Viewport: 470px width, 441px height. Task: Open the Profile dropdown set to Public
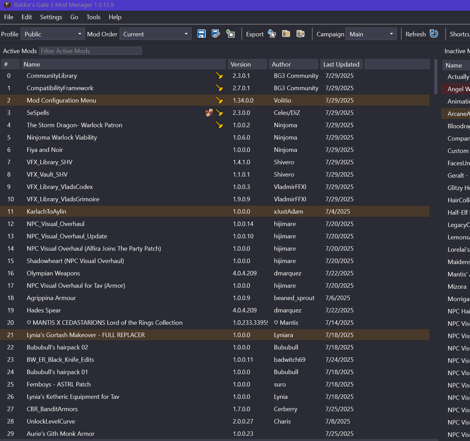coord(53,34)
